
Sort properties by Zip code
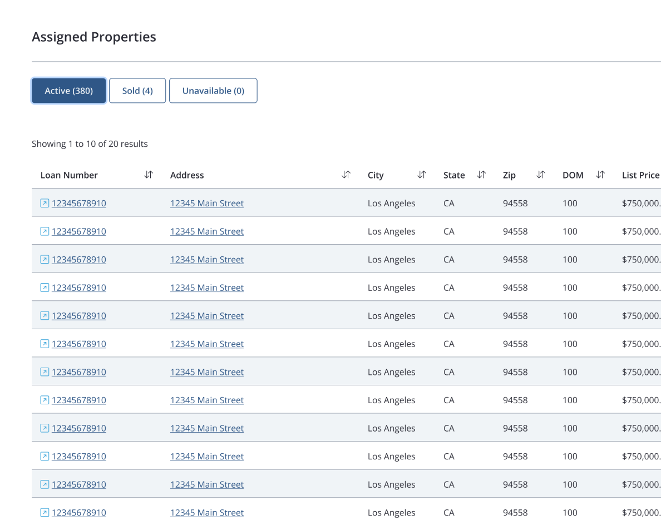[541, 175]
